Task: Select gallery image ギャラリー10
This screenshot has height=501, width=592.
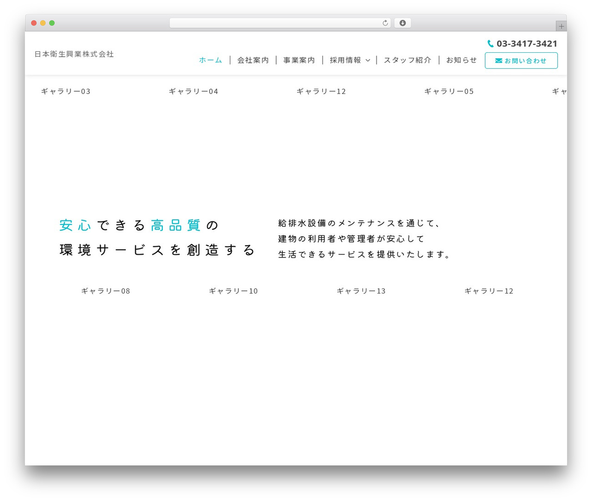Action: (x=233, y=291)
